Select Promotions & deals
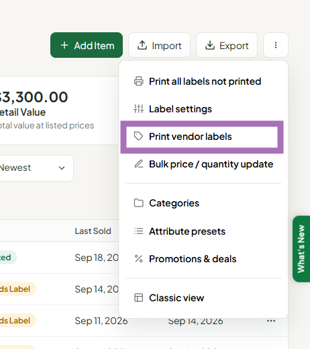The width and height of the screenshot is (310, 349). point(203,259)
